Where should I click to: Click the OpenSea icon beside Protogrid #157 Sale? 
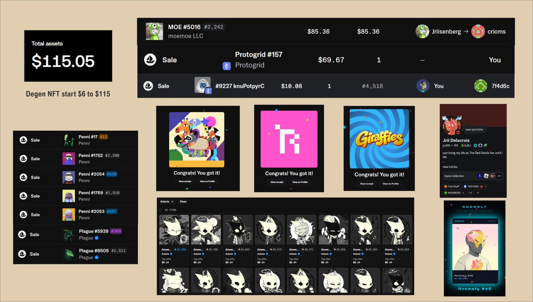point(150,60)
